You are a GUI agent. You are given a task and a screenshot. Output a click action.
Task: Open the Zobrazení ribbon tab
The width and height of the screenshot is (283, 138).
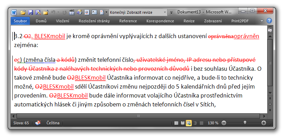[x=213, y=21]
